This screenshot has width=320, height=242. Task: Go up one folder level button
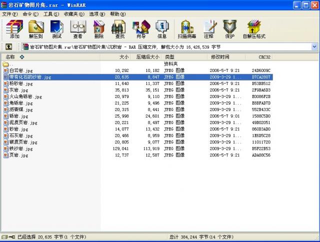point(8,46)
